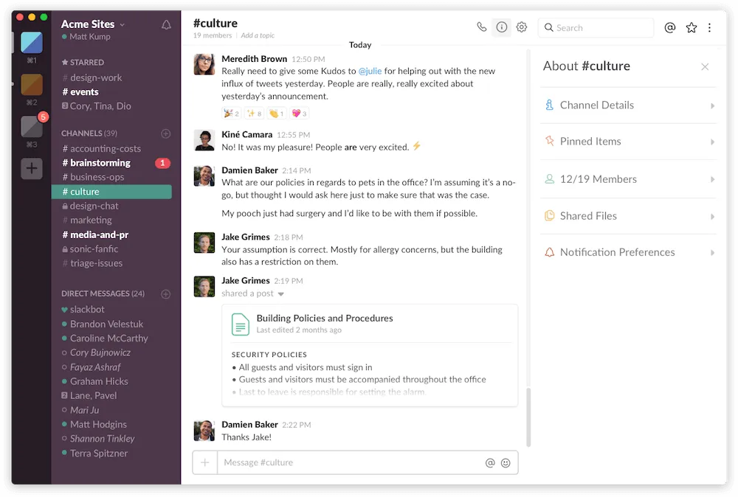Click the post document icon
The height and width of the screenshot is (497, 738).
(241, 324)
